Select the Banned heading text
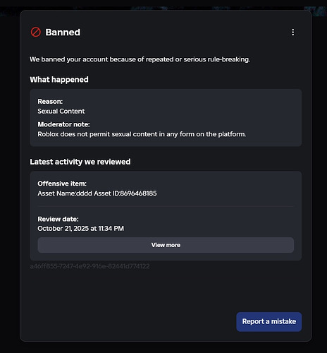Image resolution: width=327 pixels, height=353 pixels. 63,32
